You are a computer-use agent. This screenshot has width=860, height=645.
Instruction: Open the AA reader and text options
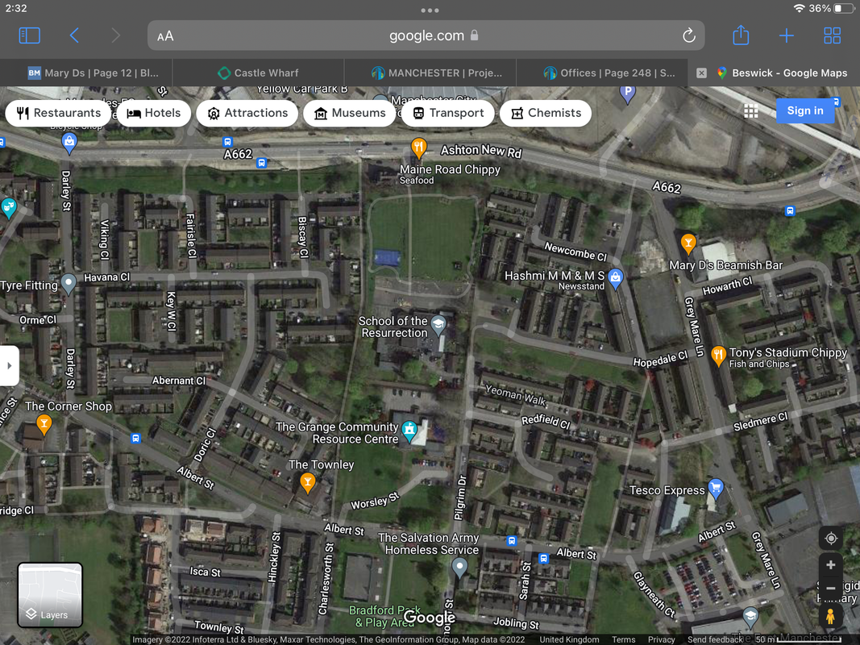point(165,36)
